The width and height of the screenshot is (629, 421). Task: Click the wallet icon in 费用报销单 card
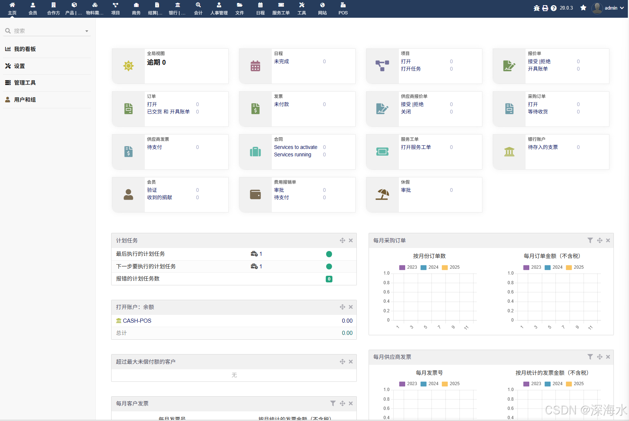click(x=255, y=194)
